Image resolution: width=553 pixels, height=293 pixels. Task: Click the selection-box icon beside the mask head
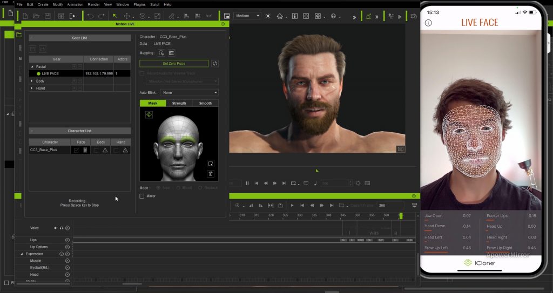(211, 163)
